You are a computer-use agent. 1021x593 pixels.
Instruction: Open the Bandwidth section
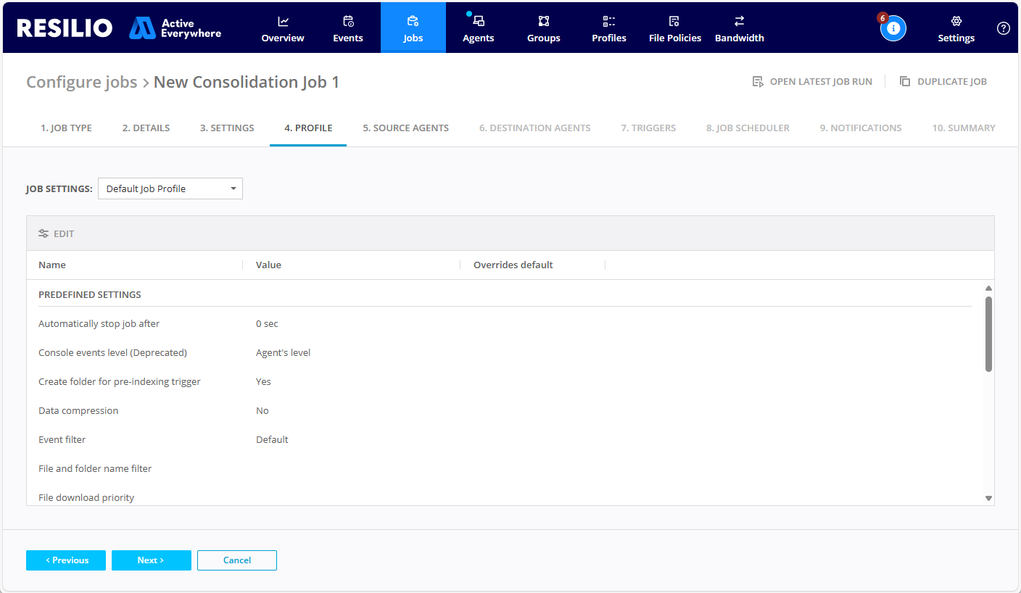(739, 29)
